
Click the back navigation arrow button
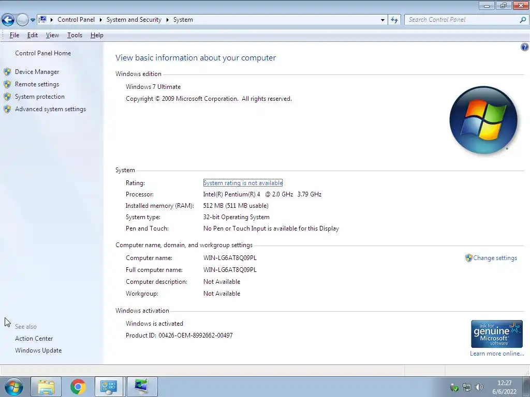coord(8,20)
